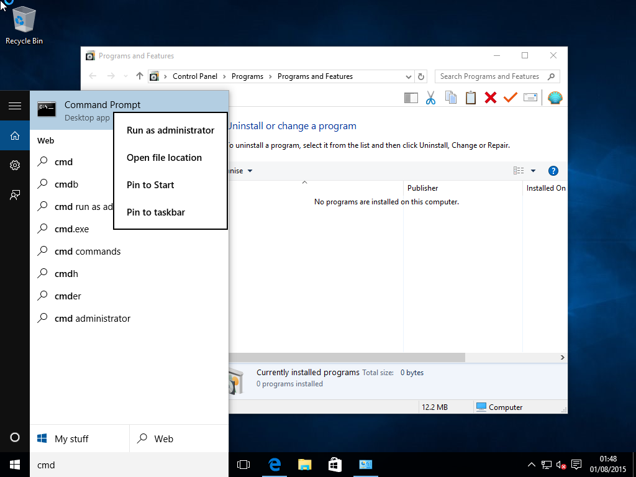The image size is (636, 477).
Task: Click the Control Panel taskbar icon
Action: [365, 465]
